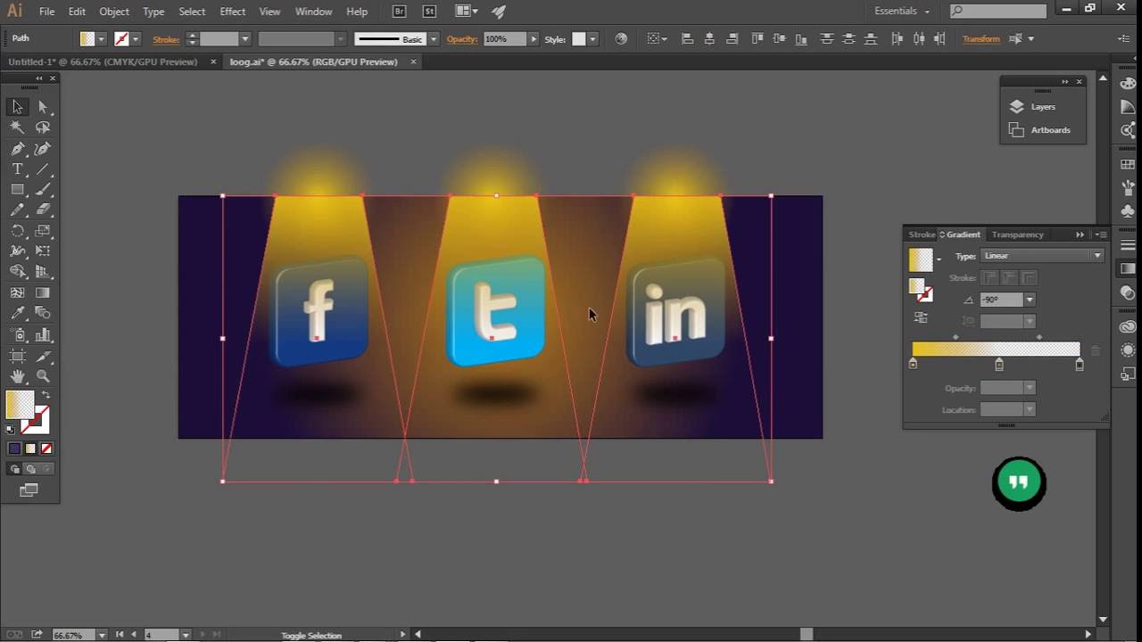
Task: Click the Change Screen Mode icon
Action: pos(29,490)
